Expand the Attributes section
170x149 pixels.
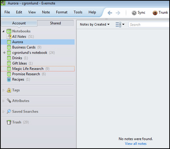point(3,101)
